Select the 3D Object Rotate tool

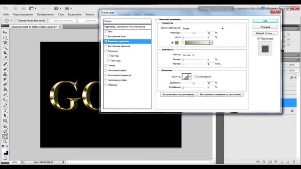click(x=5, y=126)
